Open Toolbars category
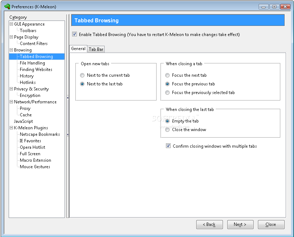Image resolution: width=294 pixels, height=237 pixels. 28,31
